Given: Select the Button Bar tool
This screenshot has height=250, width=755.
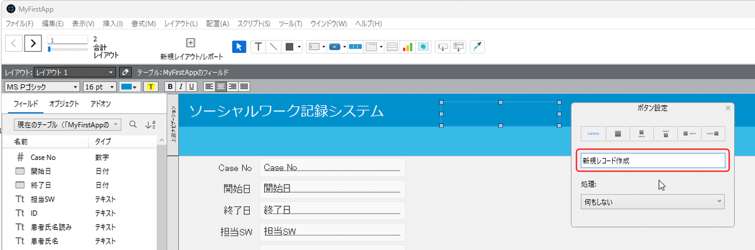Looking at the screenshot, I should pyautogui.click(x=355, y=47).
